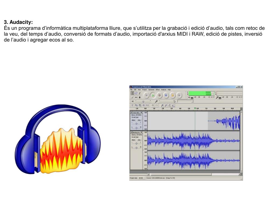The width and height of the screenshot is (275, 206).
Task: Click the Fit Project zoom icon
Action: pyautogui.click(x=173, y=105)
